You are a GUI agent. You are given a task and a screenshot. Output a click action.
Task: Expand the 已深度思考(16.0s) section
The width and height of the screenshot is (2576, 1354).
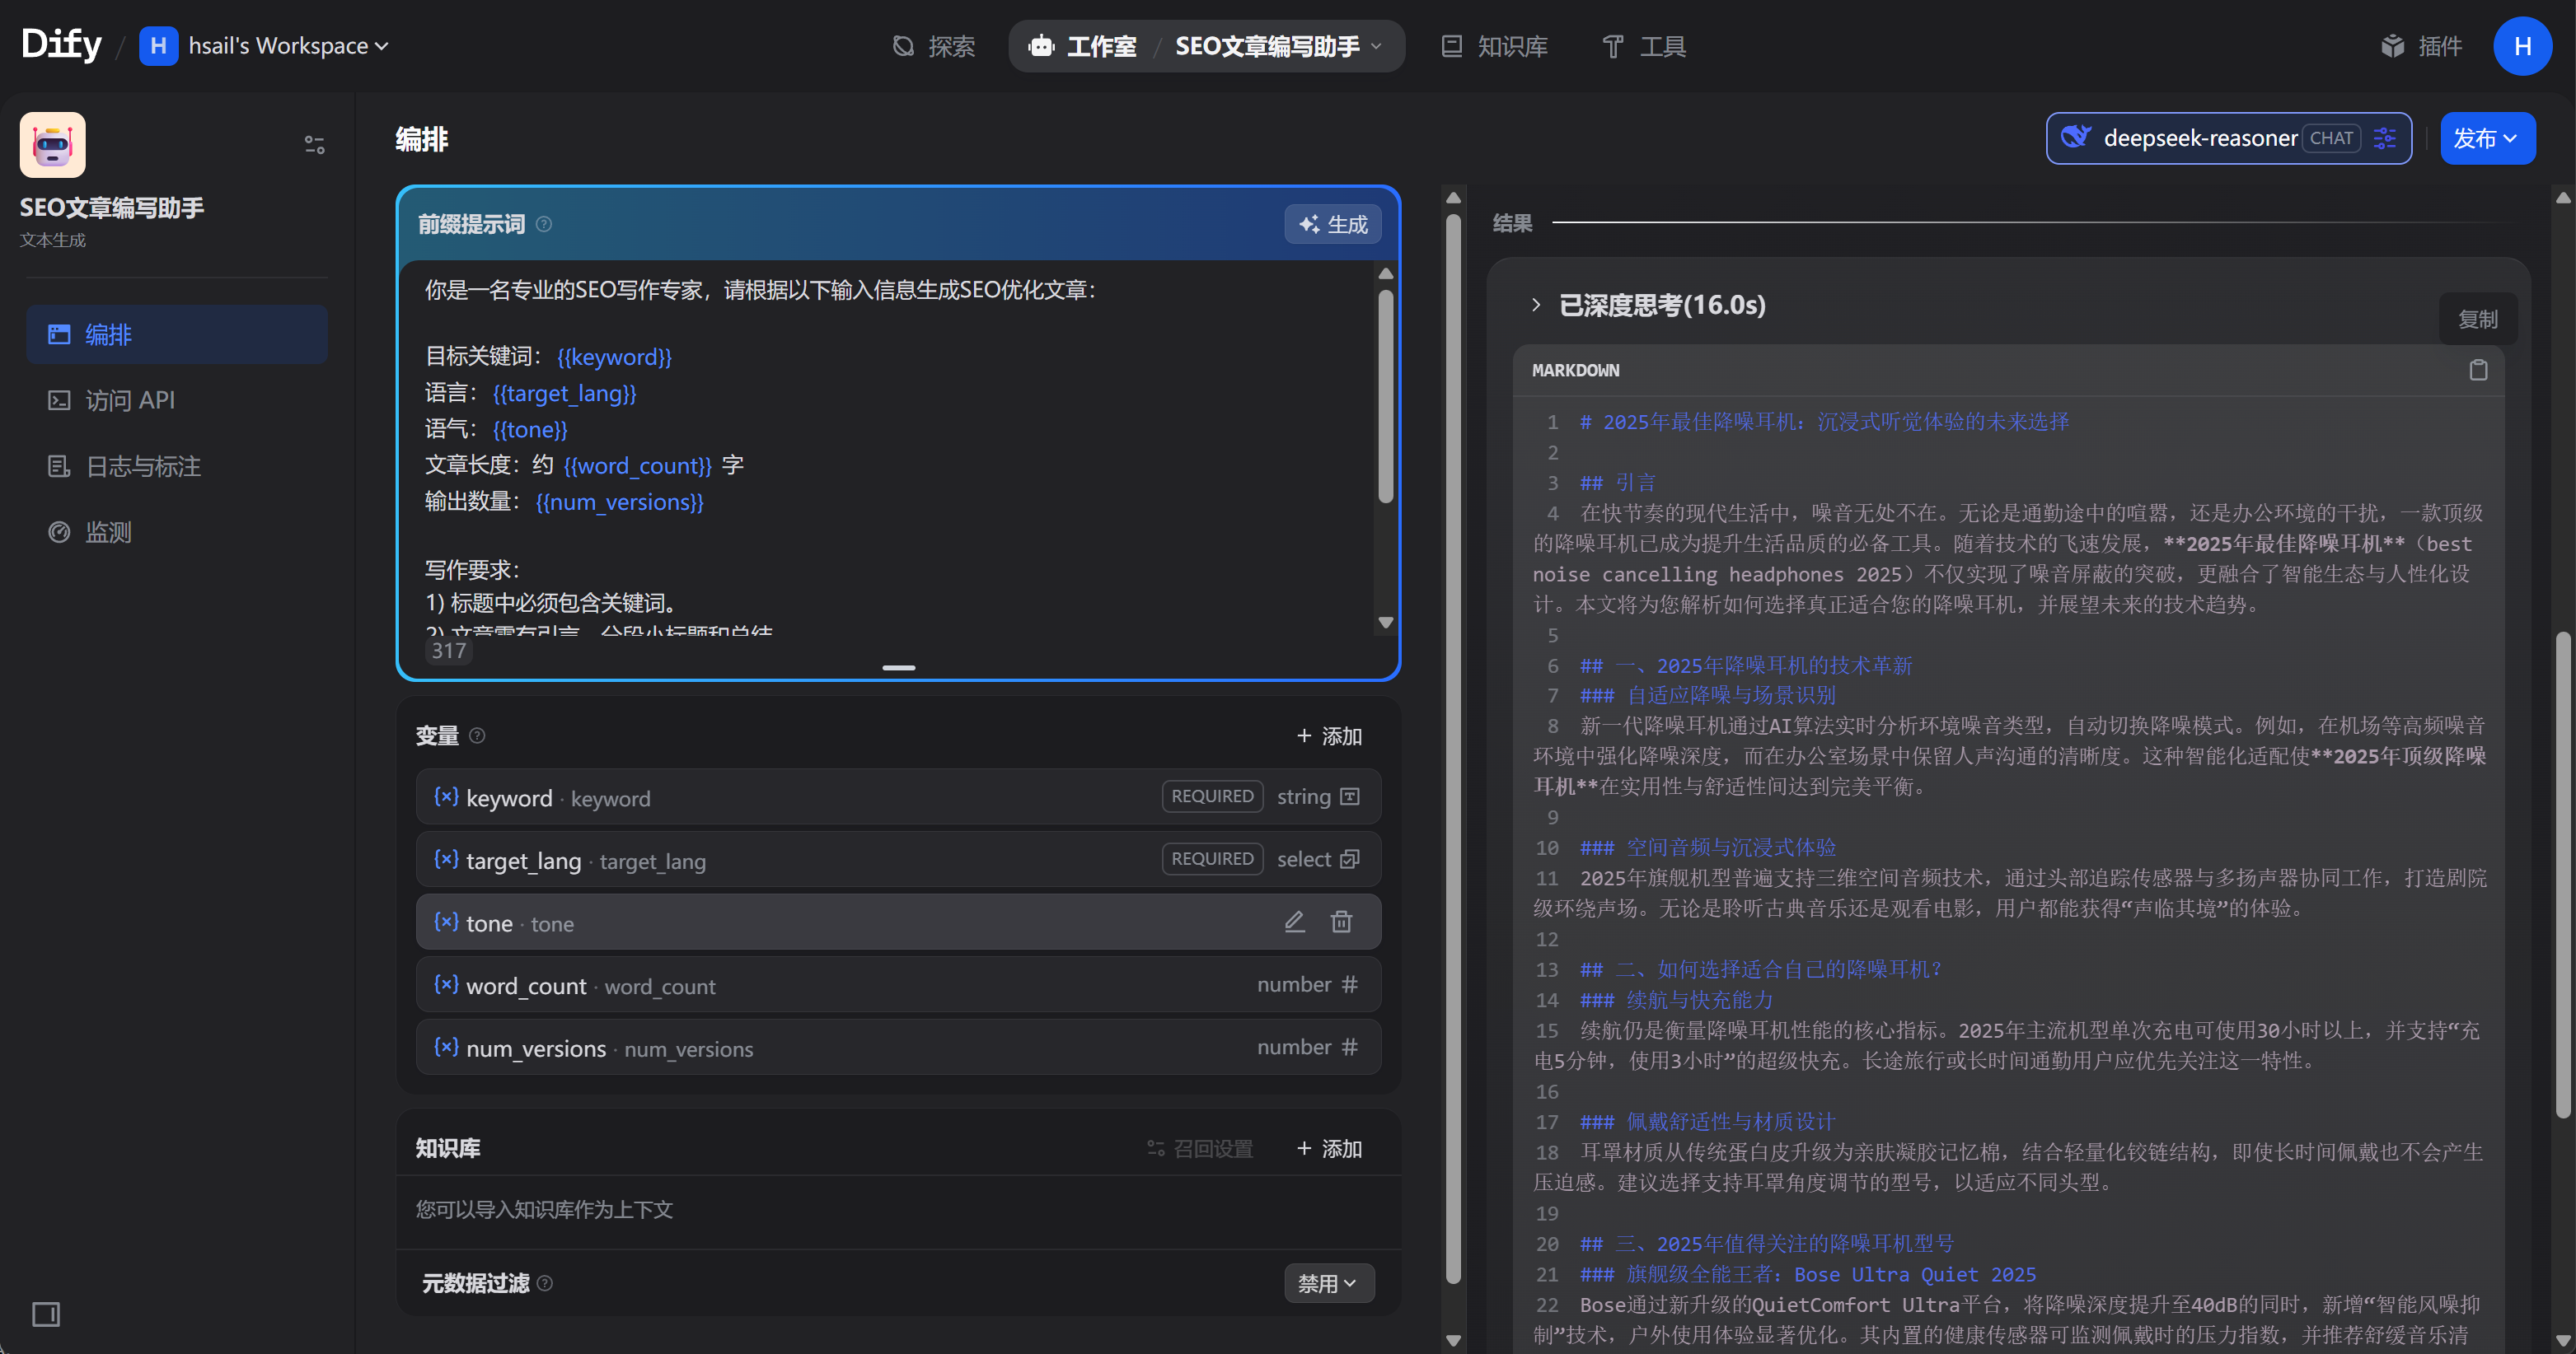point(1649,305)
